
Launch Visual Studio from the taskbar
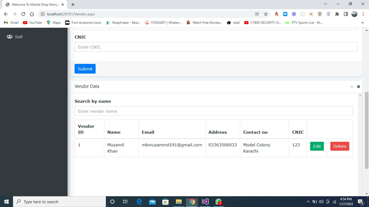(x=205, y=202)
